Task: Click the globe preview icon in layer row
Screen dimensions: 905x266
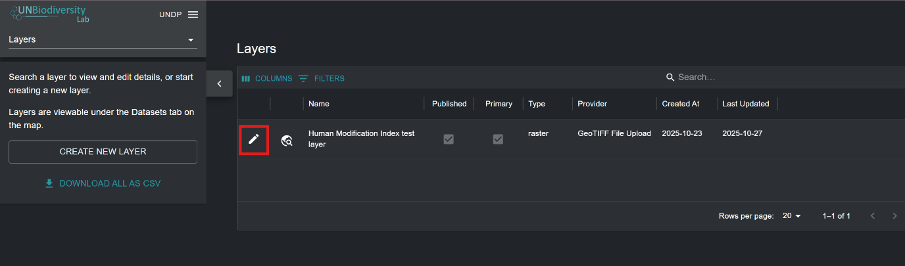Action: [x=287, y=140]
